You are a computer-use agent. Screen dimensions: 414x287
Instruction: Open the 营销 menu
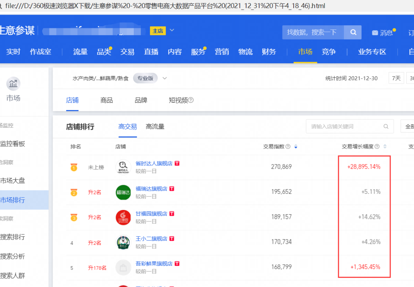[x=222, y=52]
